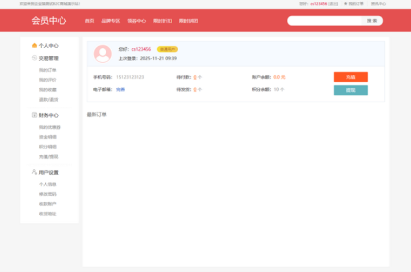411x272 pixels.
Task: Select 财务中心 heading in the sidebar
Action: coord(49,115)
